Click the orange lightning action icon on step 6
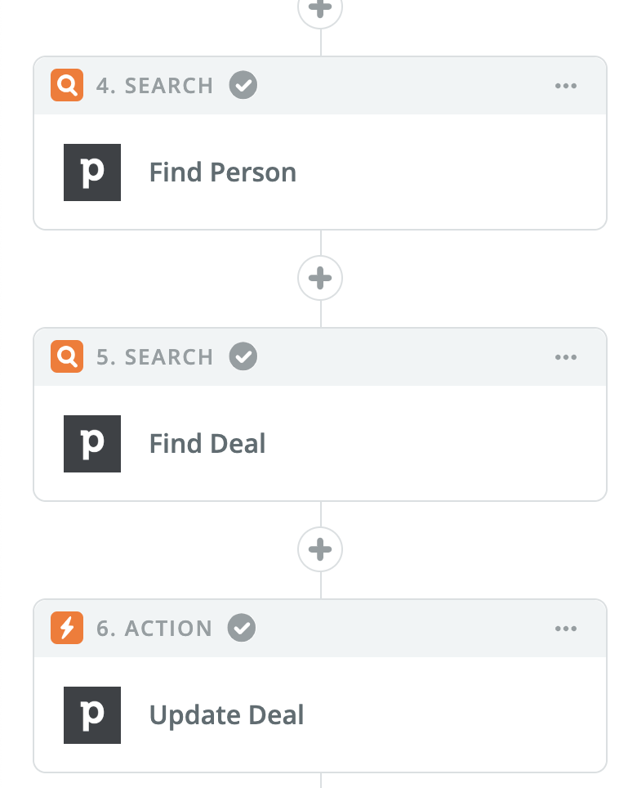 tap(67, 628)
